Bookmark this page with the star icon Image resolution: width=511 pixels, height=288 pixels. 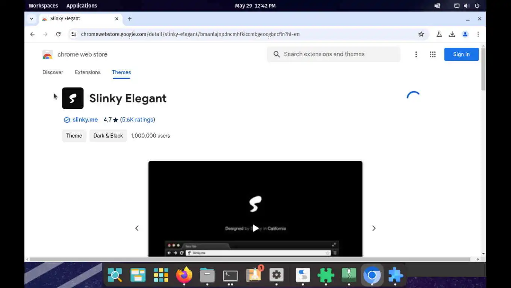[421, 34]
